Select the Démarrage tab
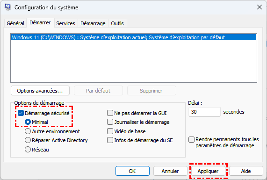 click(93, 23)
